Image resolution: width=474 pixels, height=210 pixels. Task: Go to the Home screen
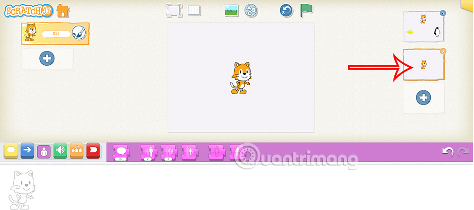[63, 10]
